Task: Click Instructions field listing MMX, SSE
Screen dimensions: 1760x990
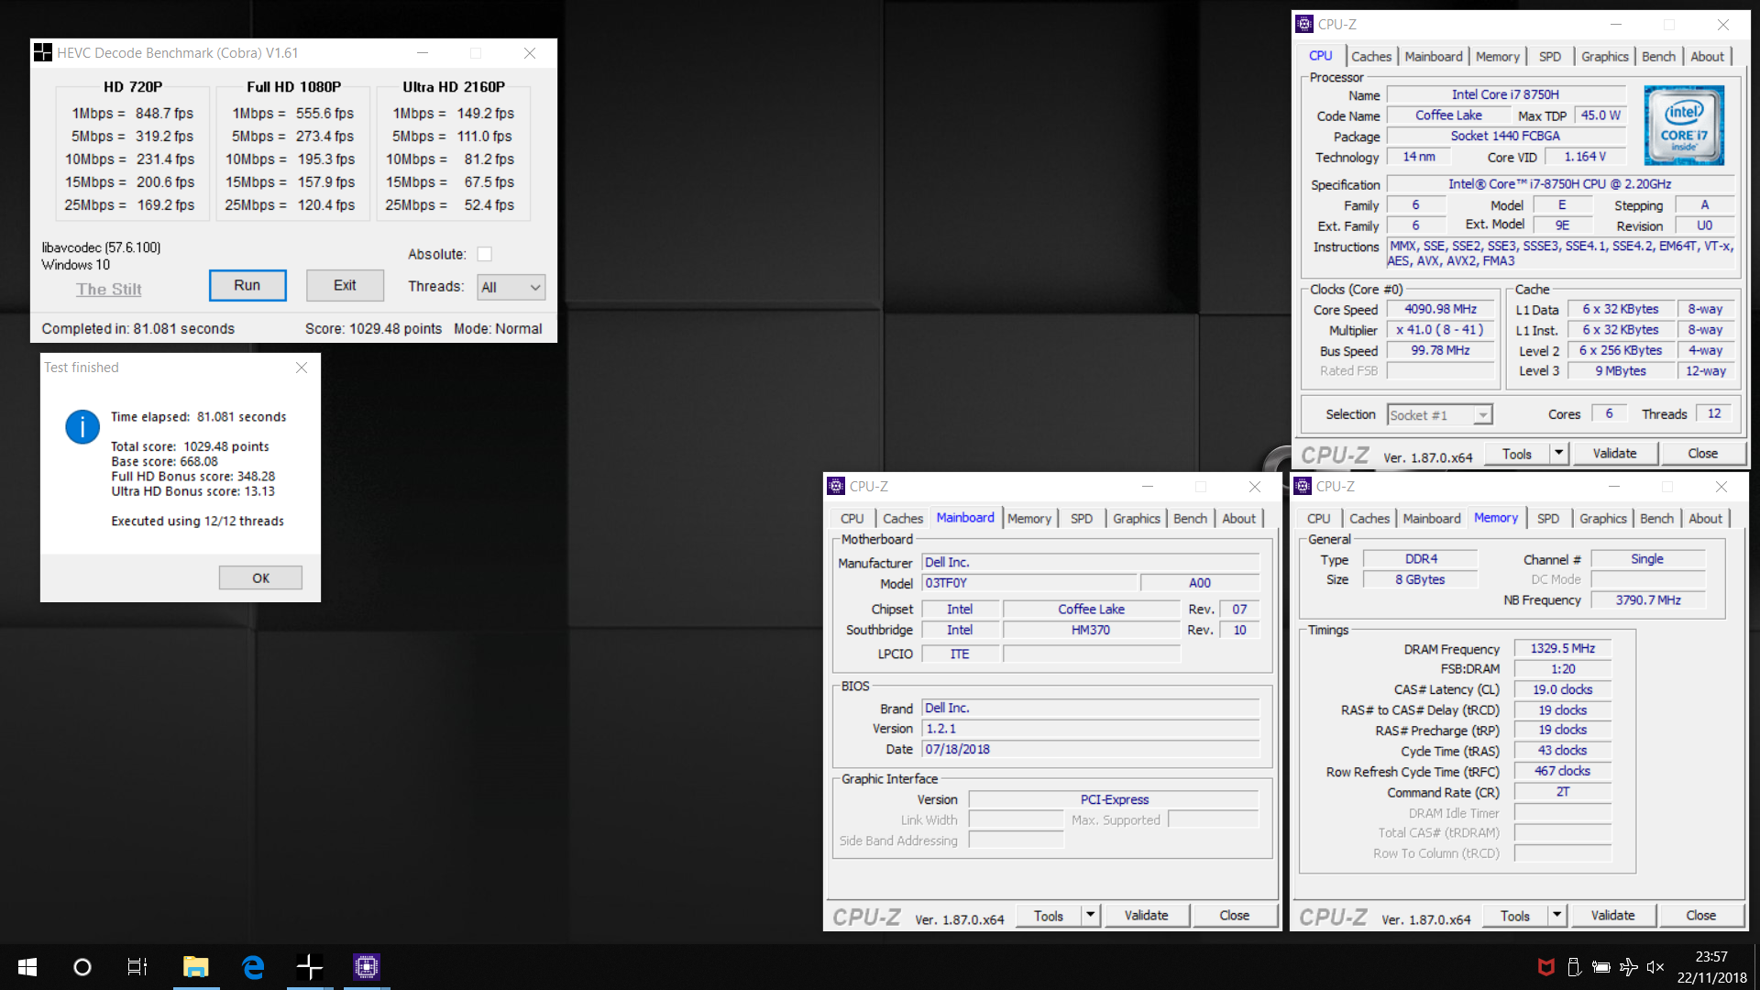Action: coord(1561,253)
